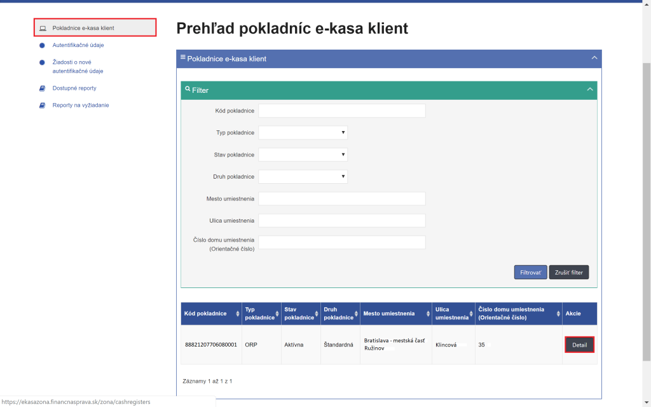Click the list icon in Pokladnice panel header
This screenshot has width=651, height=407.
[182, 57]
